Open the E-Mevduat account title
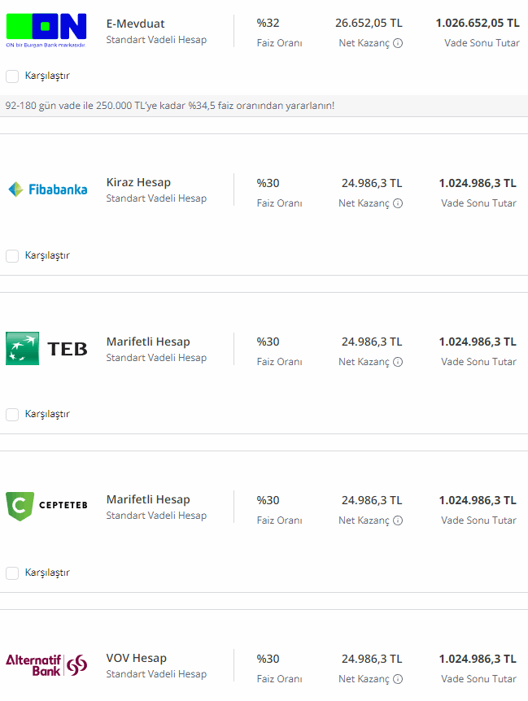 [x=135, y=24]
